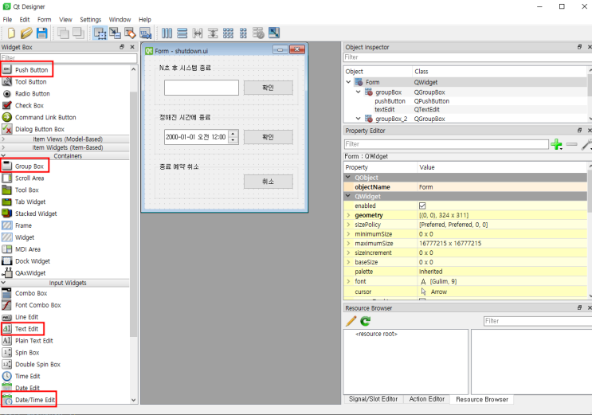Uncheck the enabled property checkbox

(x=422, y=206)
